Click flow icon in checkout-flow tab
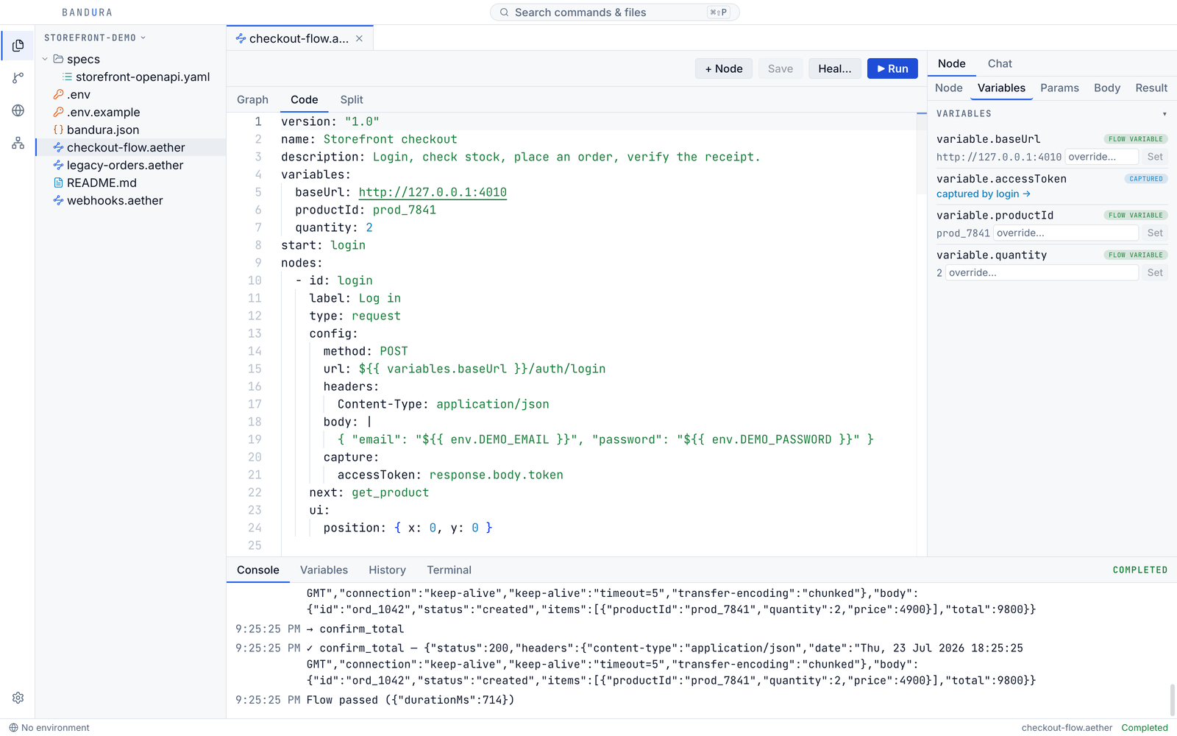Screen dimensions: 1177x736 tap(241, 38)
